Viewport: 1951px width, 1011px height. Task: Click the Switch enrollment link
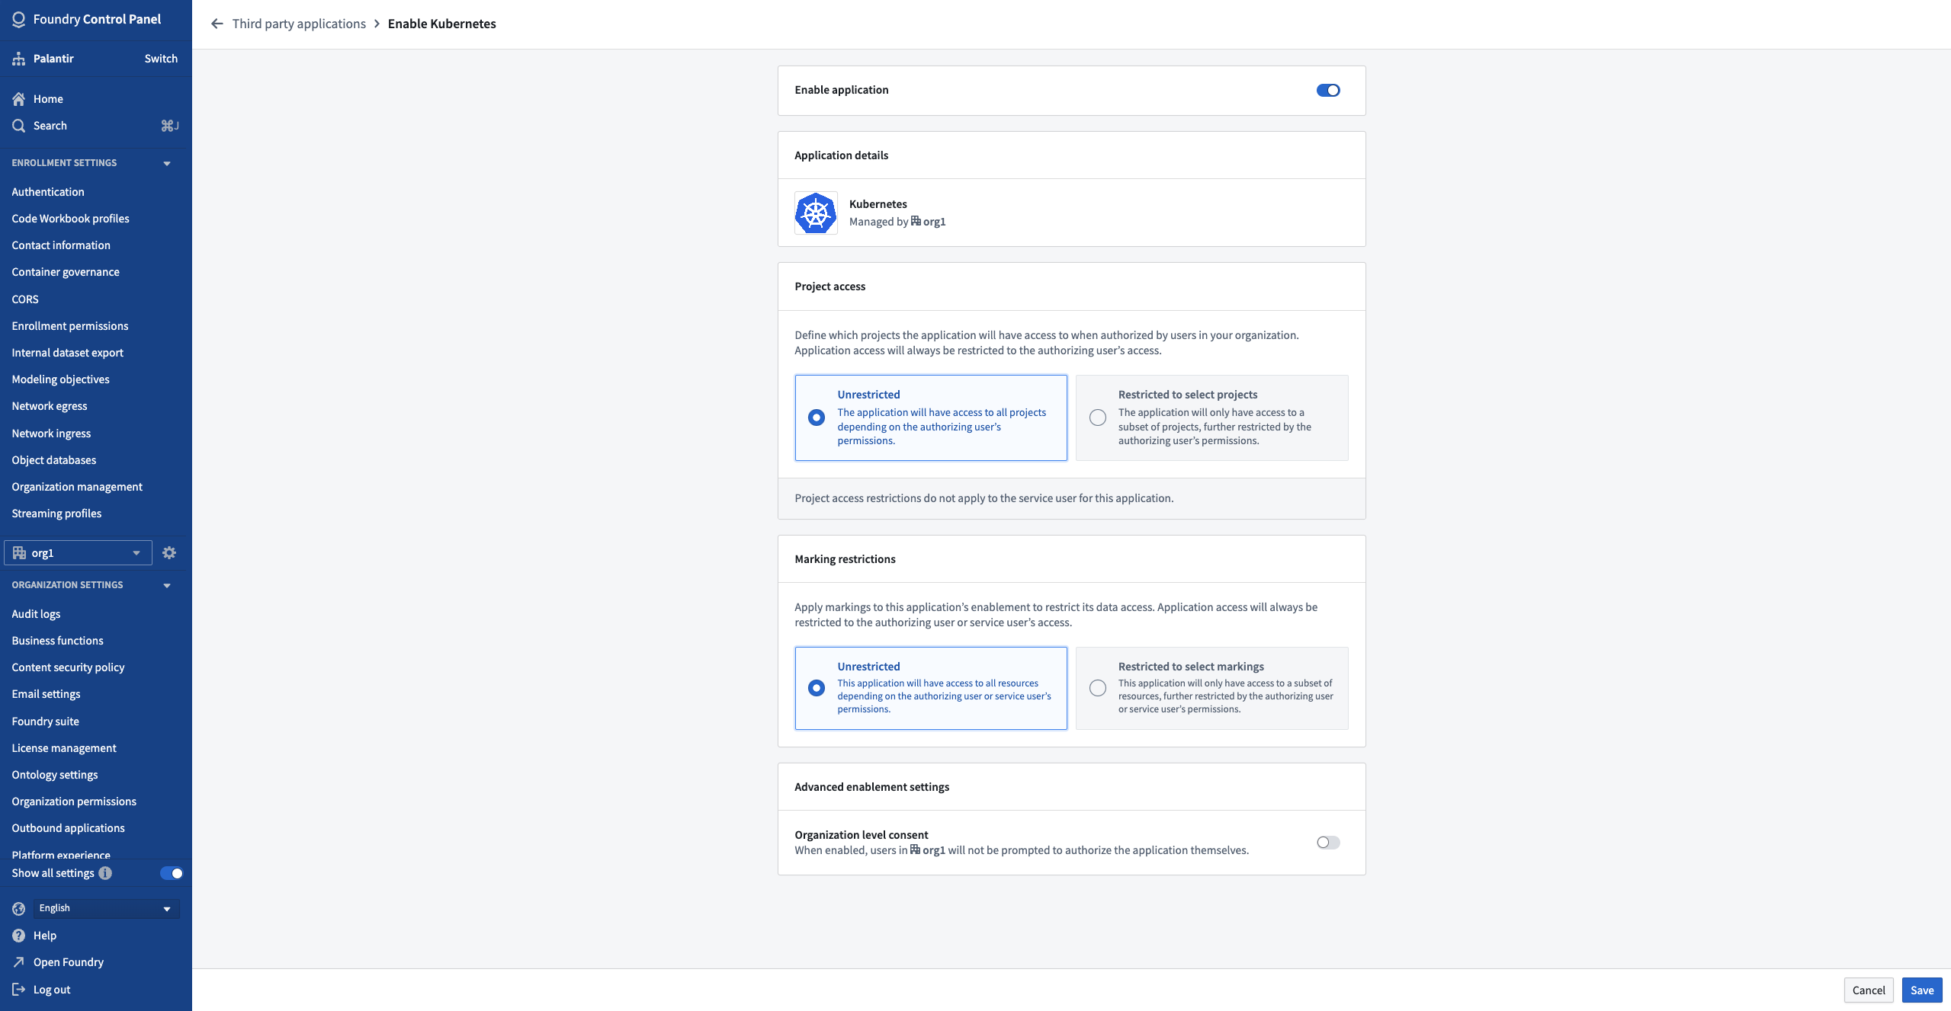pos(161,59)
